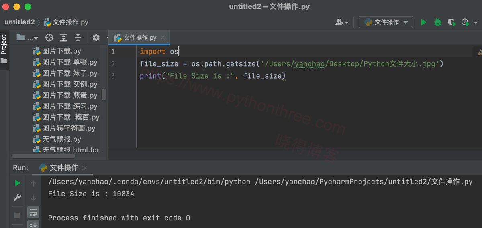Click 文件操作.py breadcrumb in navigation bar

66,22
